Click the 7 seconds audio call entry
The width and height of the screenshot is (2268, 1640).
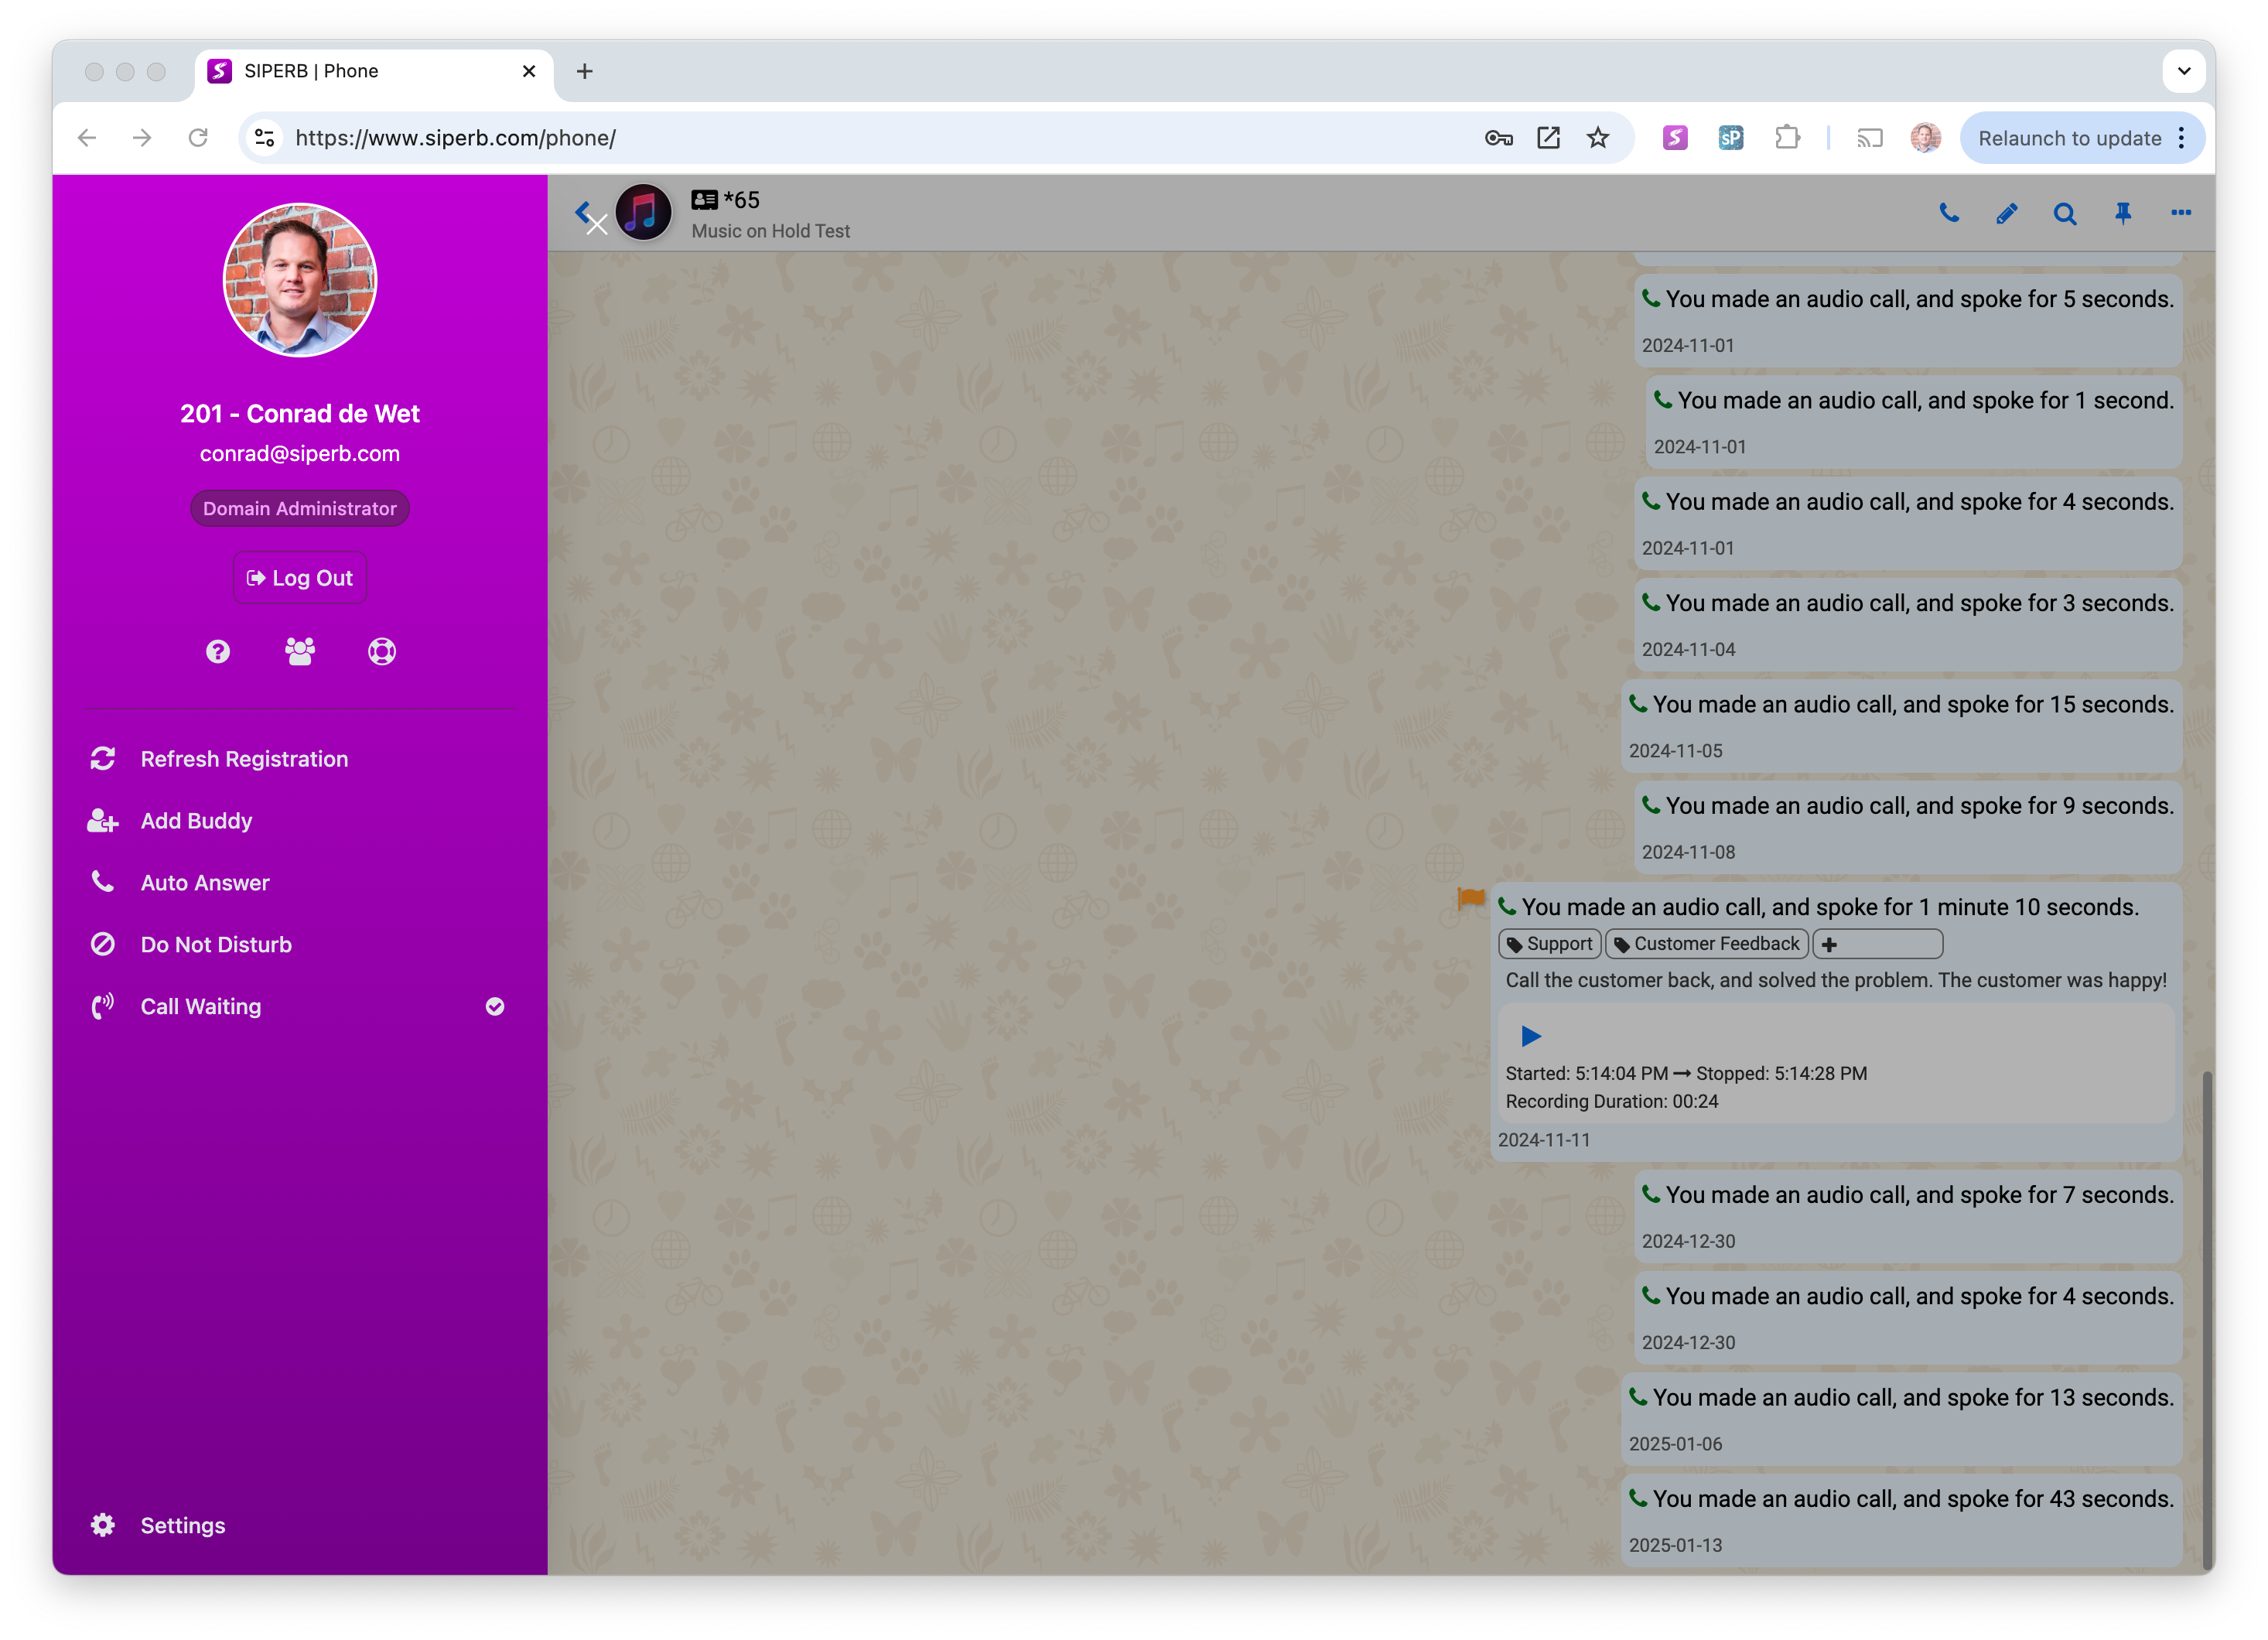coord(1908,1216)
